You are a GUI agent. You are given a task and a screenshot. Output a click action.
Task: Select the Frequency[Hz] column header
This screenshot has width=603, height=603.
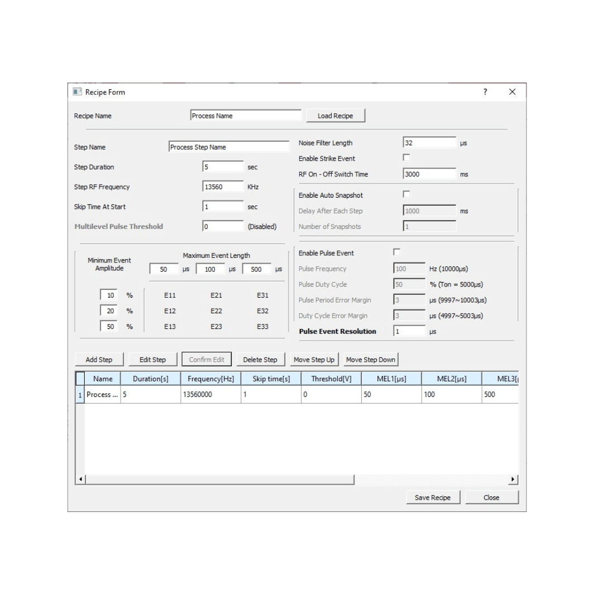click(x=210, y=379)
